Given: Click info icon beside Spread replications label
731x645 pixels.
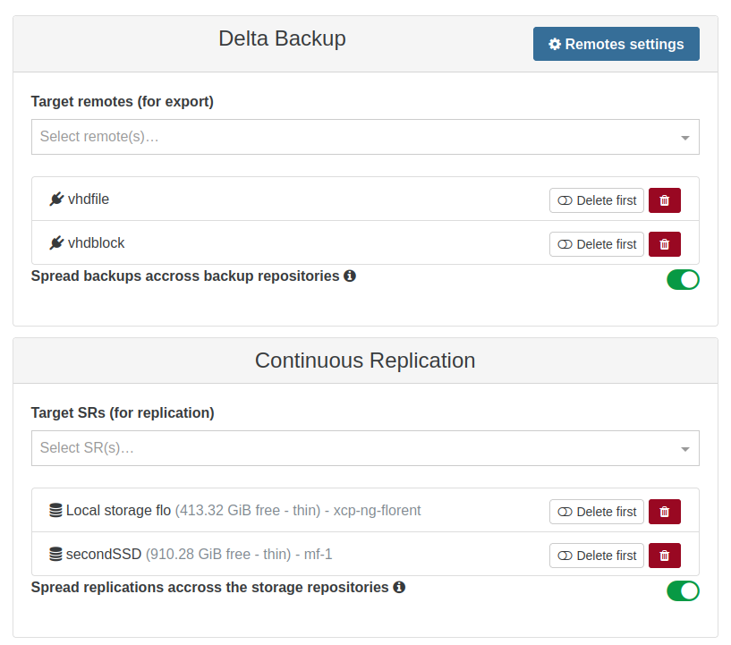Looking at the screenshot, I should (399, 587).
